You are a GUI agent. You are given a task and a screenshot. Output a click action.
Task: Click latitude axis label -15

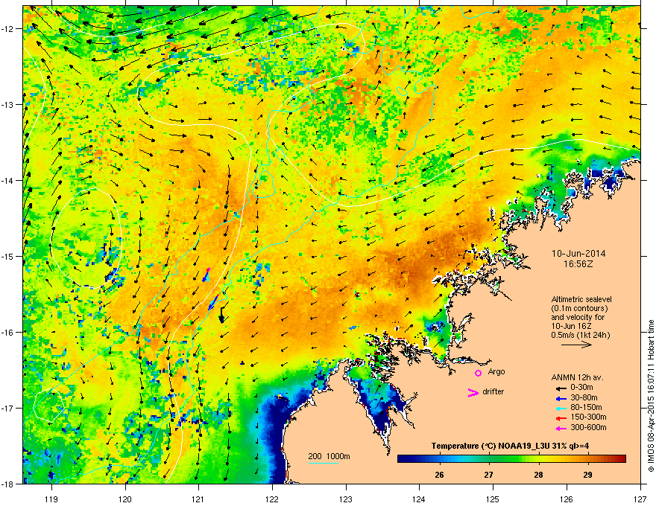8,256
